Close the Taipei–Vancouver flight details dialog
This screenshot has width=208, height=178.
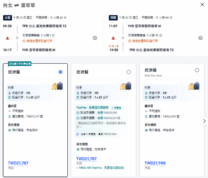coord(202,5)
